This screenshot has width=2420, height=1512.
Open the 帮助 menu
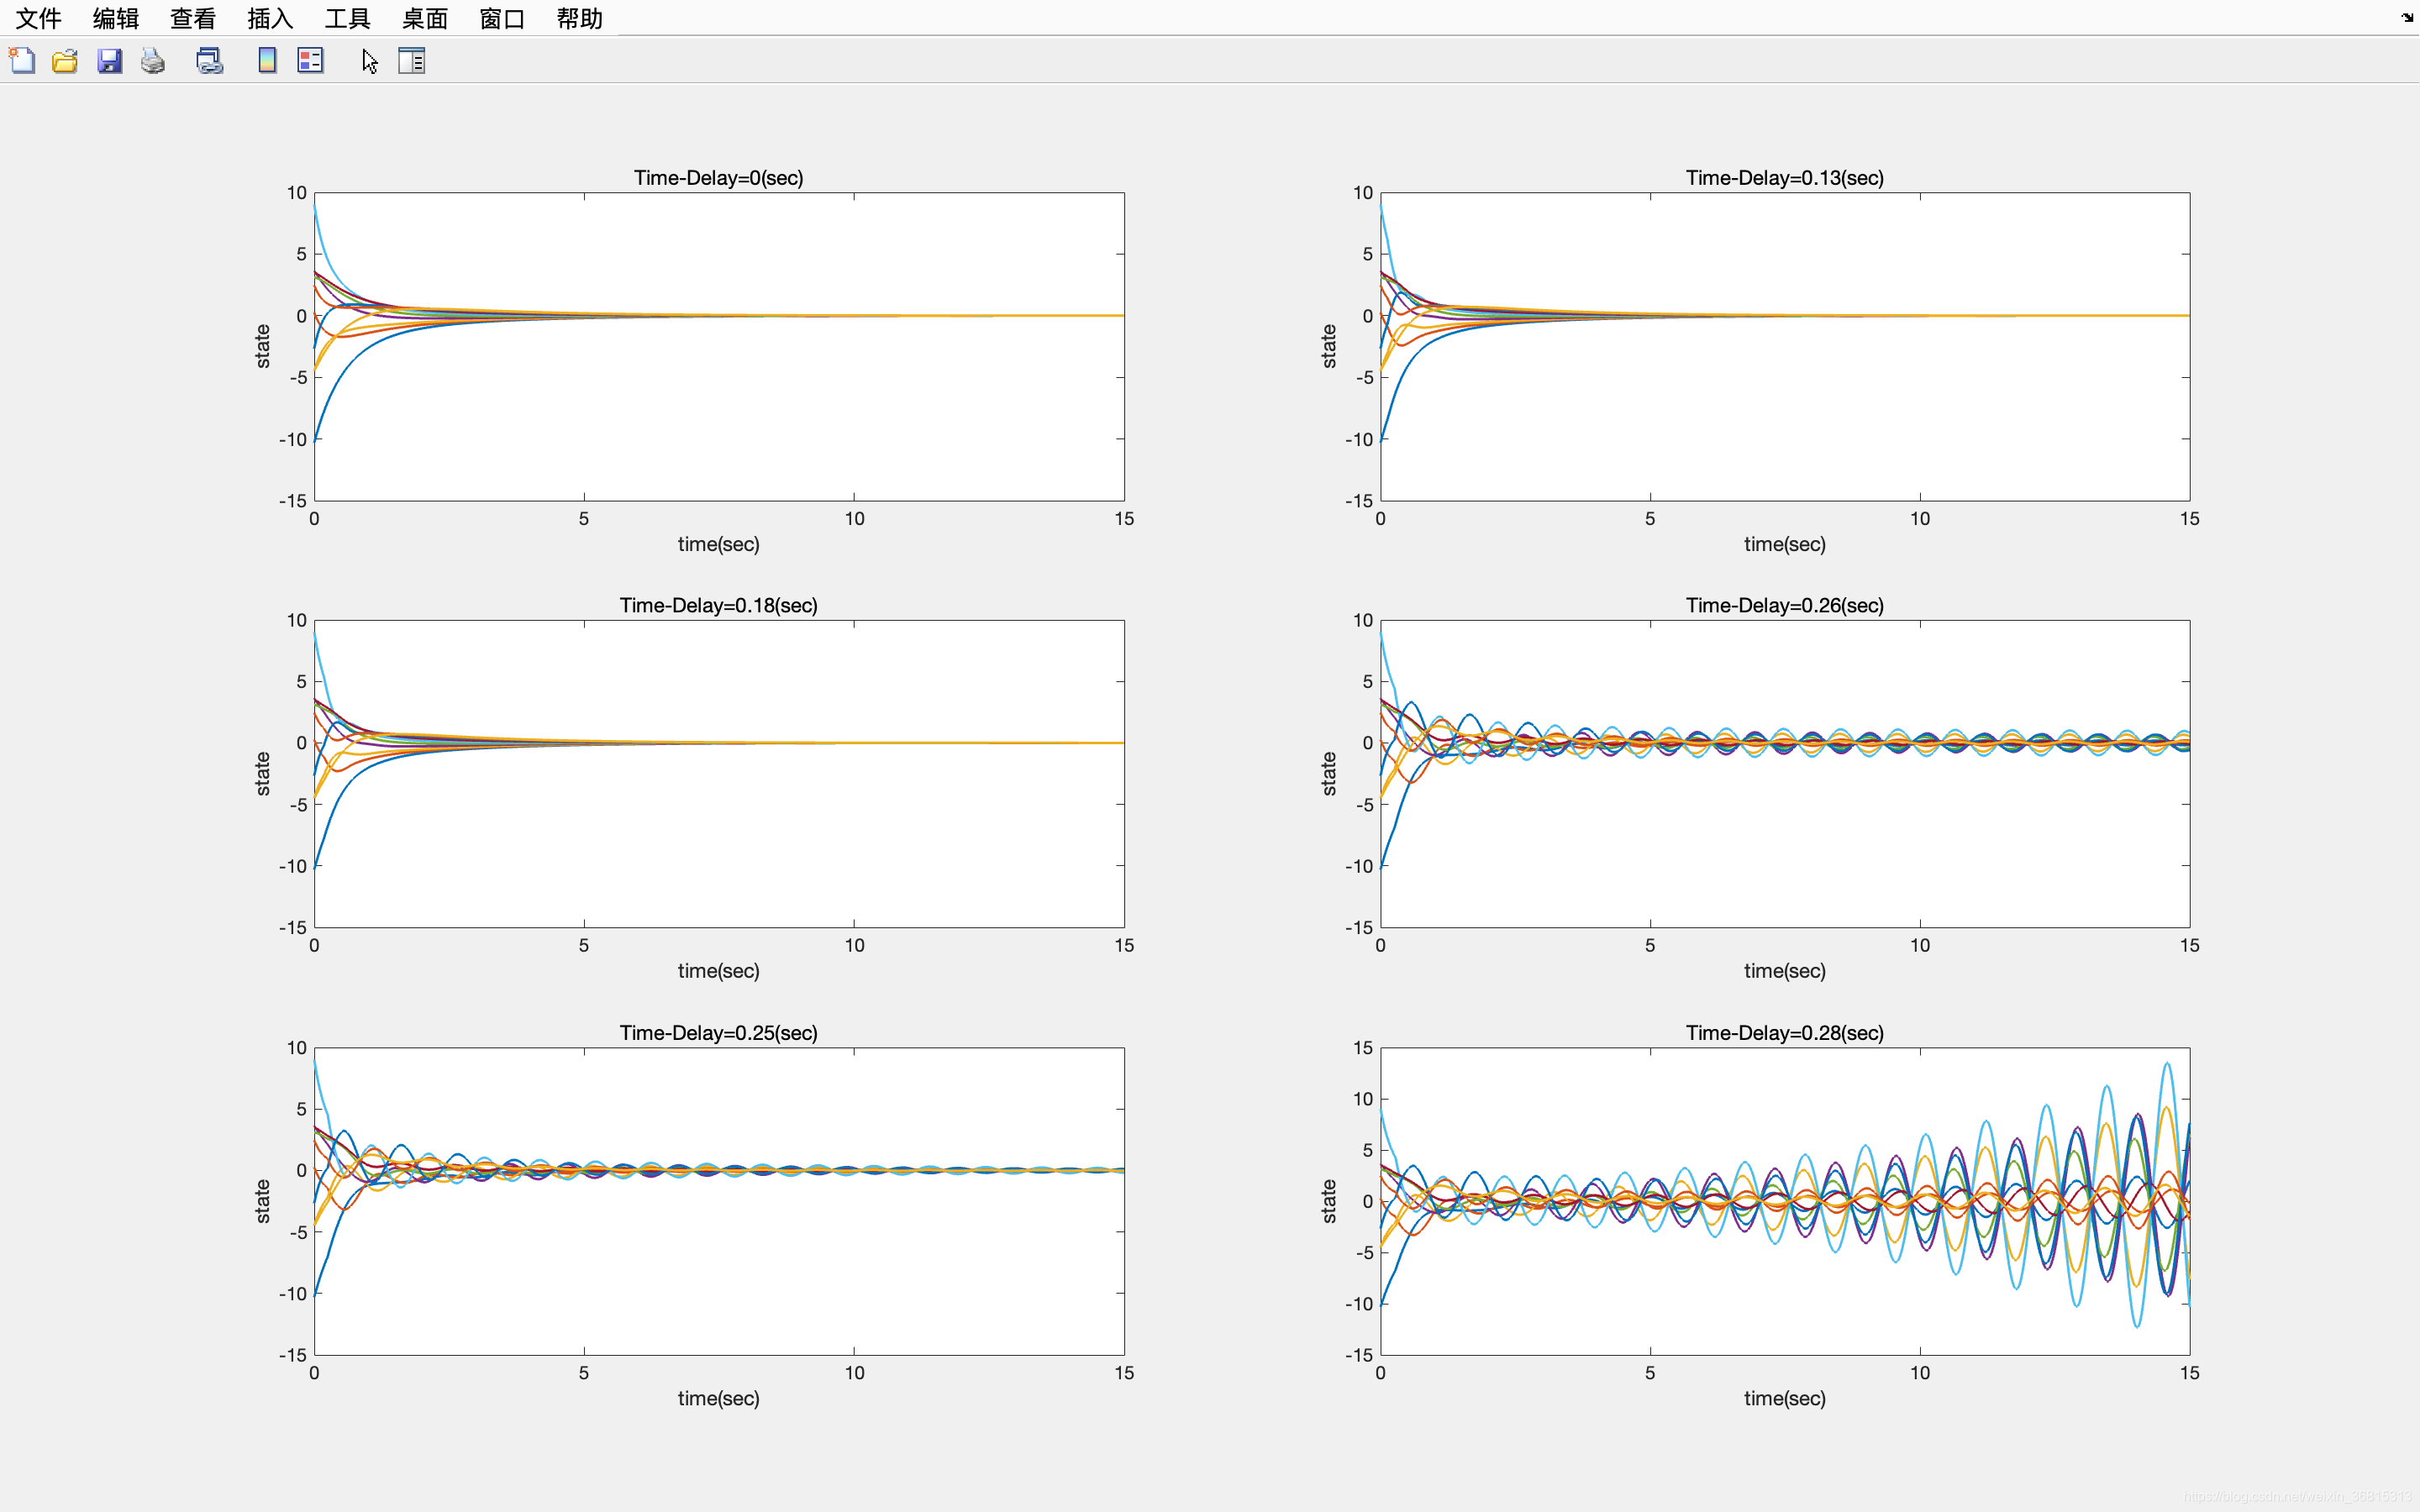pyautogui.click(x=578, y=18)
